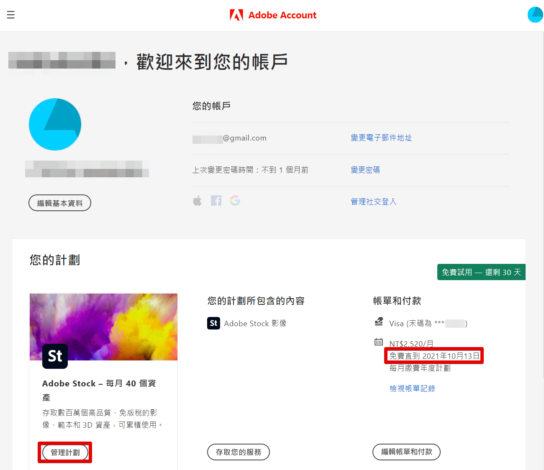This screenshot has height=470, width=544.
Task: Click the Facebook social login icon
Action: [216, 201]
